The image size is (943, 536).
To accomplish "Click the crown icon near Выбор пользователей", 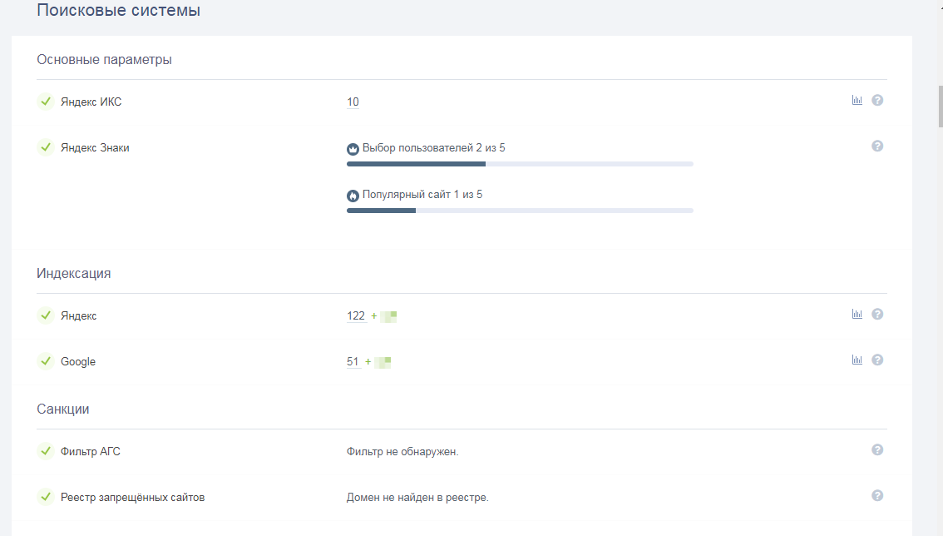I will (x=353, y=149).
